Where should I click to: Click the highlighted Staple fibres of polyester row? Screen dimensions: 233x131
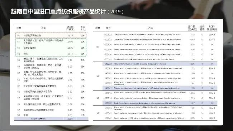pyautogui.click(x=160, y=103)
